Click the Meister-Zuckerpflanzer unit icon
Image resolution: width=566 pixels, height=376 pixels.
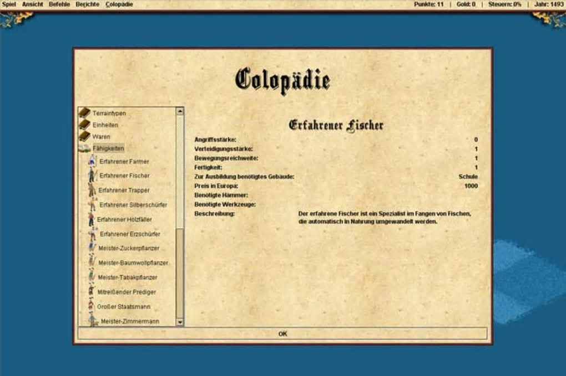[92, 248]
